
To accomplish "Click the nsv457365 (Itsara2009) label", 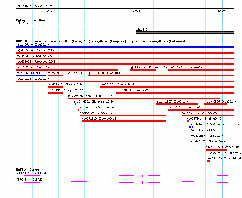I will (x=65, y=84).
